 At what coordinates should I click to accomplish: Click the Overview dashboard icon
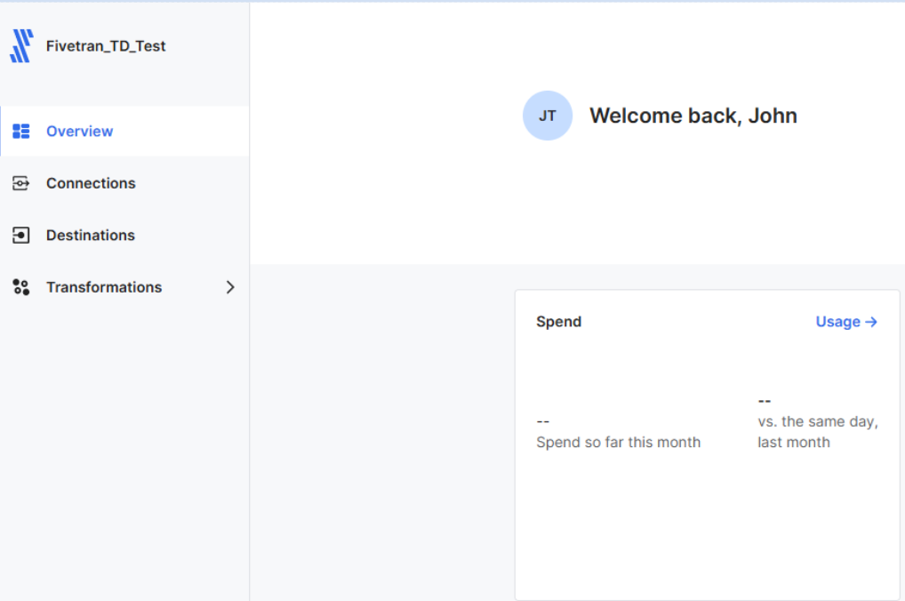[x=21, y=132]
